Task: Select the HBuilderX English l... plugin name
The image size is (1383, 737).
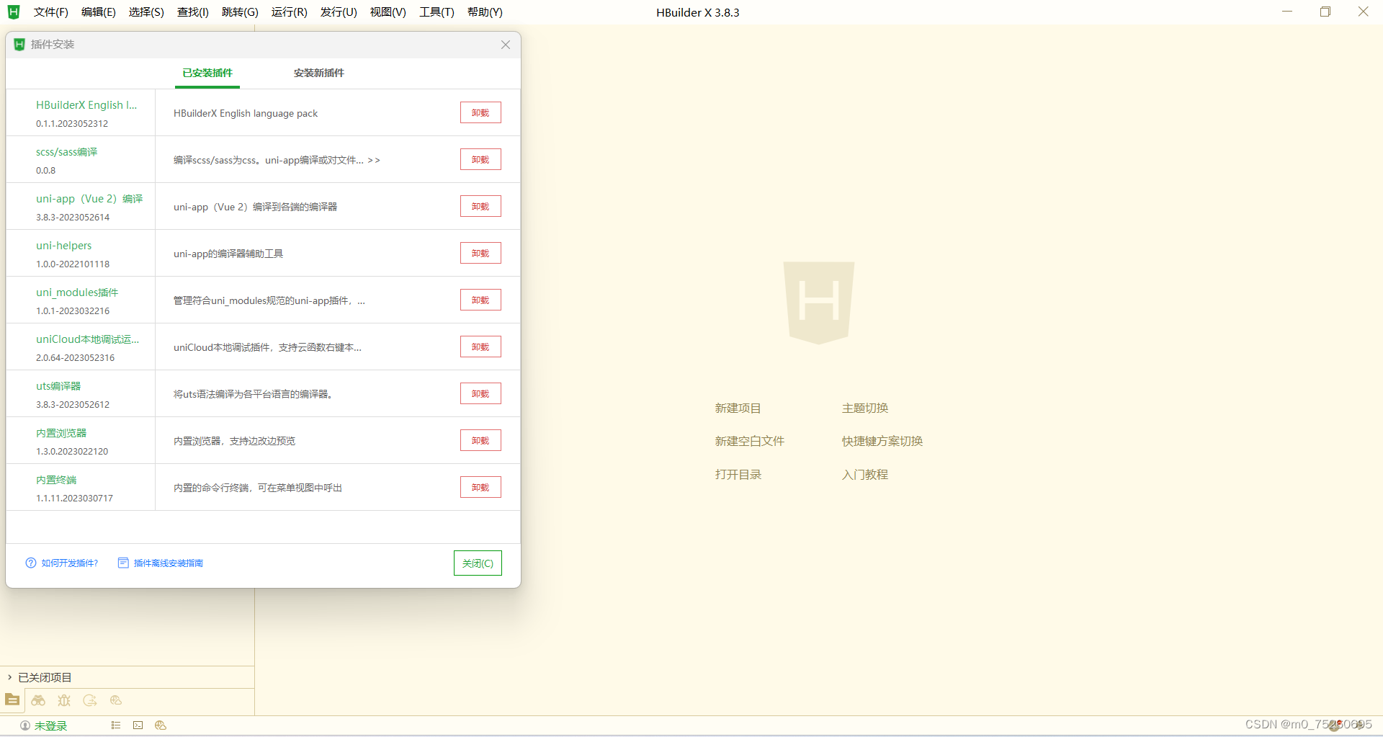Action: [86, 105]
